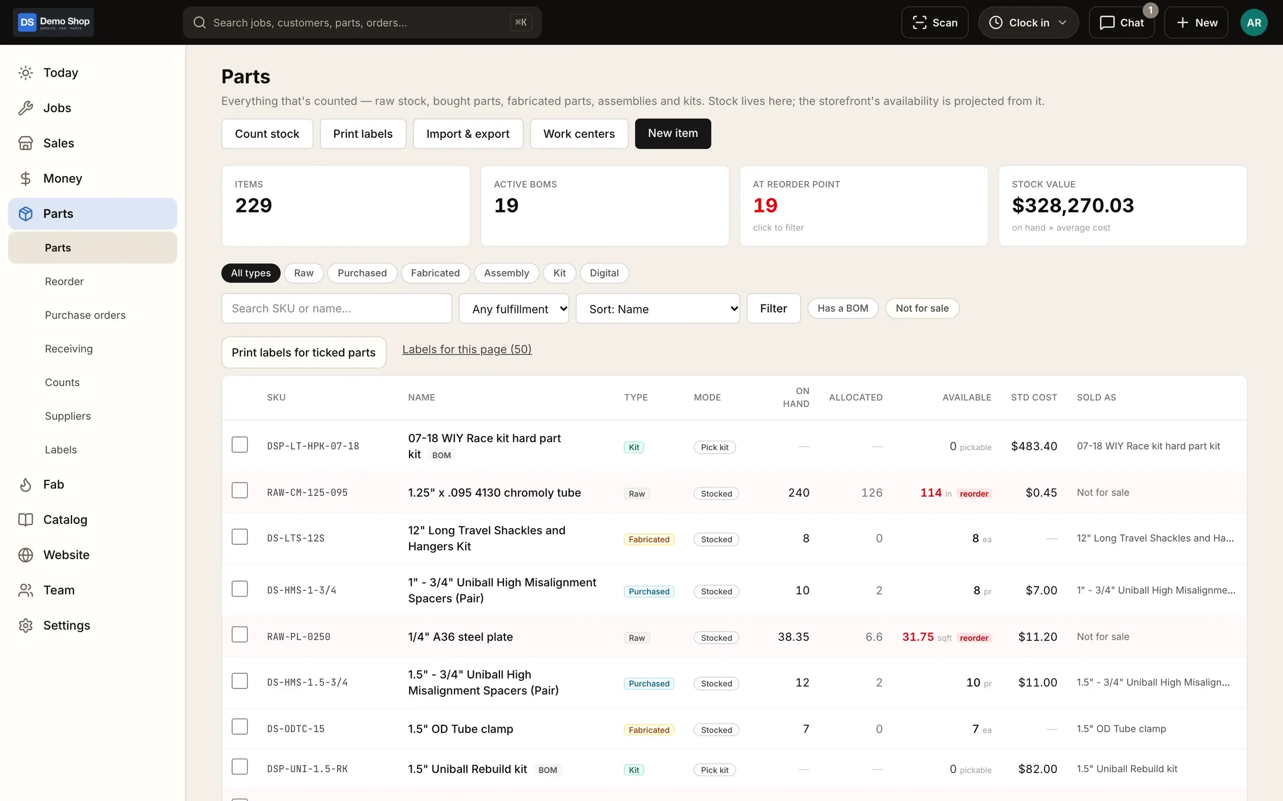The image size is (1283, 801).
Task: Filter by Purchased type
Action: (x=362, y=273)
